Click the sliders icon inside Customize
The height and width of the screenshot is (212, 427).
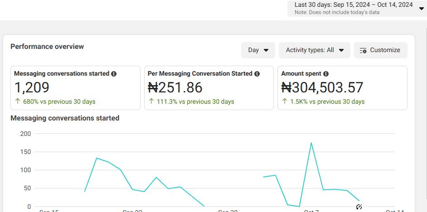pyautogui.click(x=363, y=50)
